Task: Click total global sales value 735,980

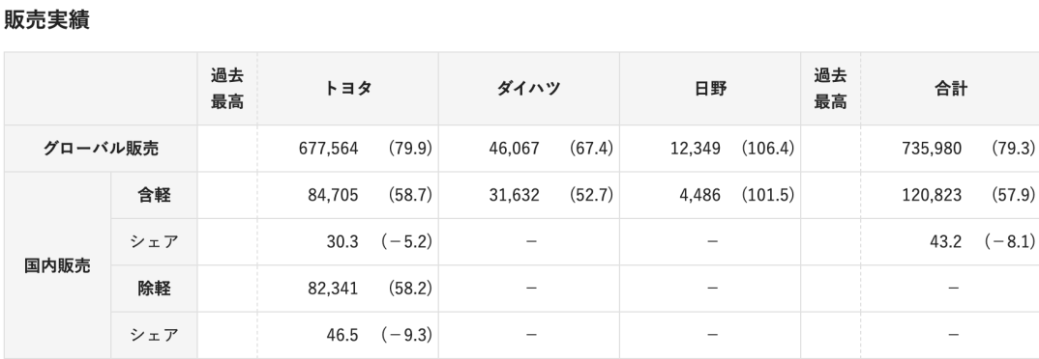Action: click(931, 148)
